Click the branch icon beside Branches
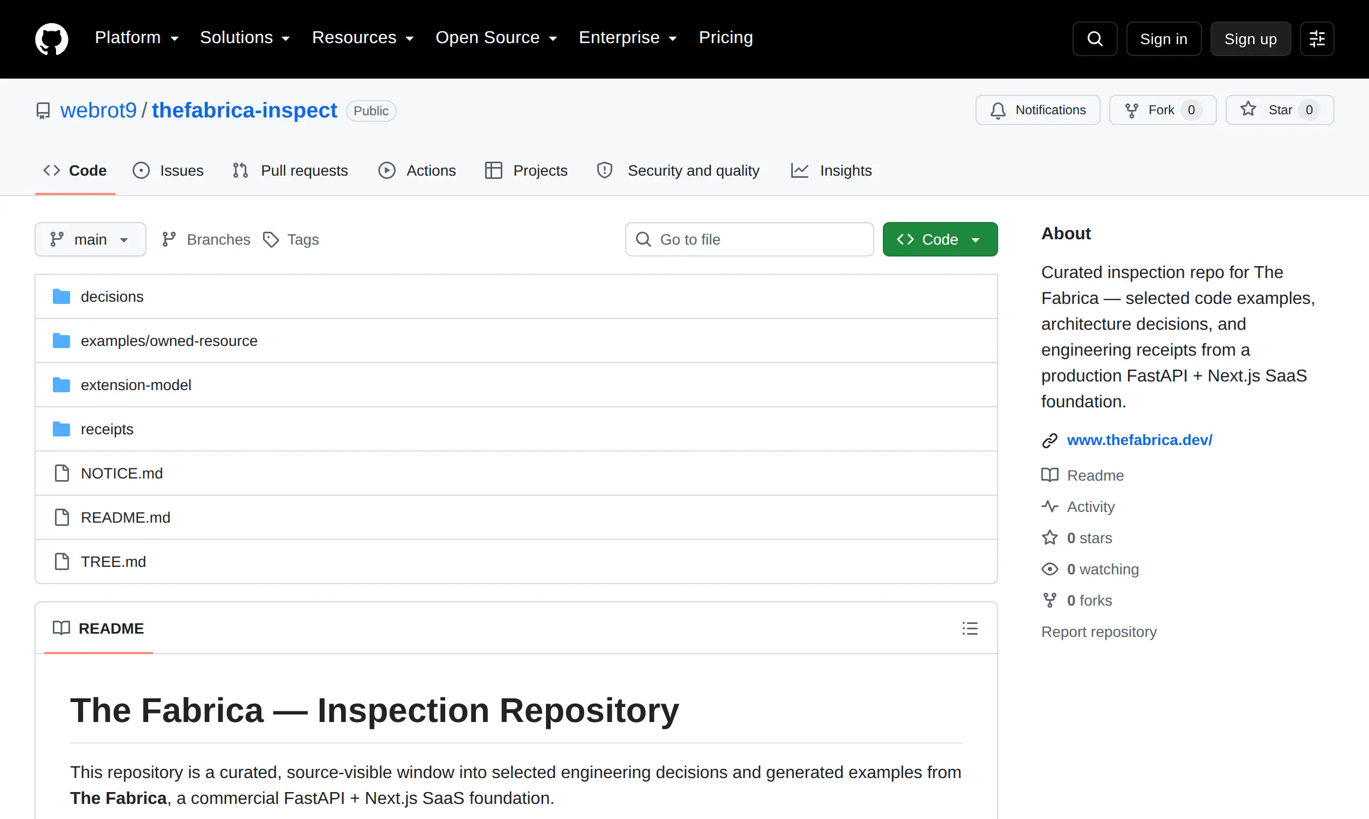The image size is (1369, 819). pos(169,240)
